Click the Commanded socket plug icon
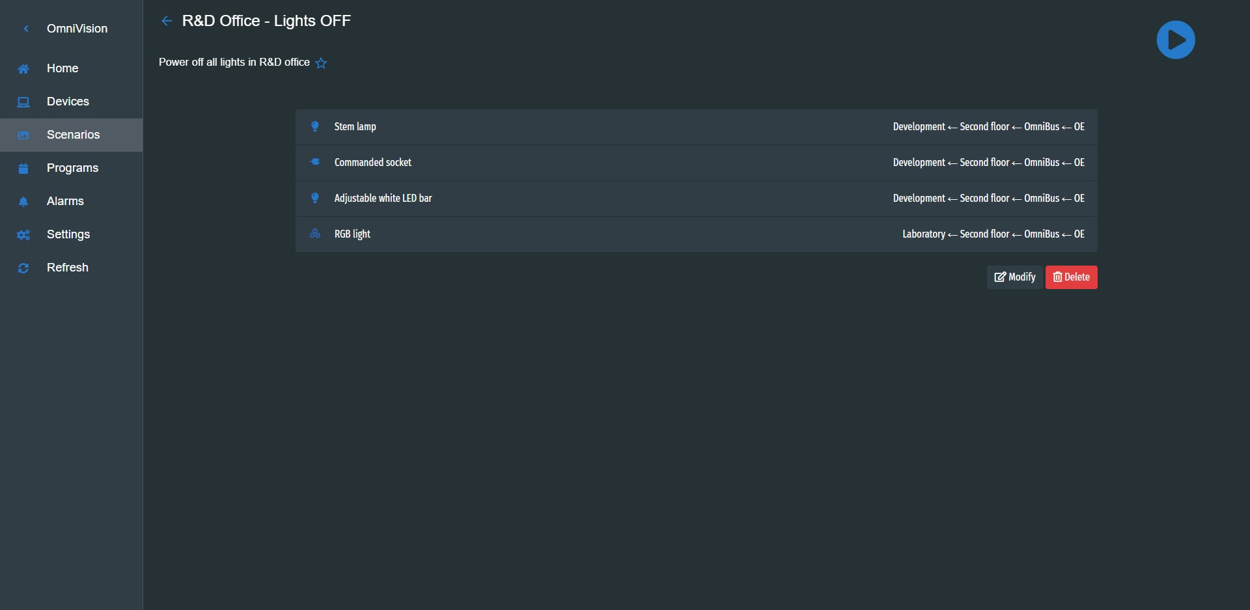 pos(315,162)
